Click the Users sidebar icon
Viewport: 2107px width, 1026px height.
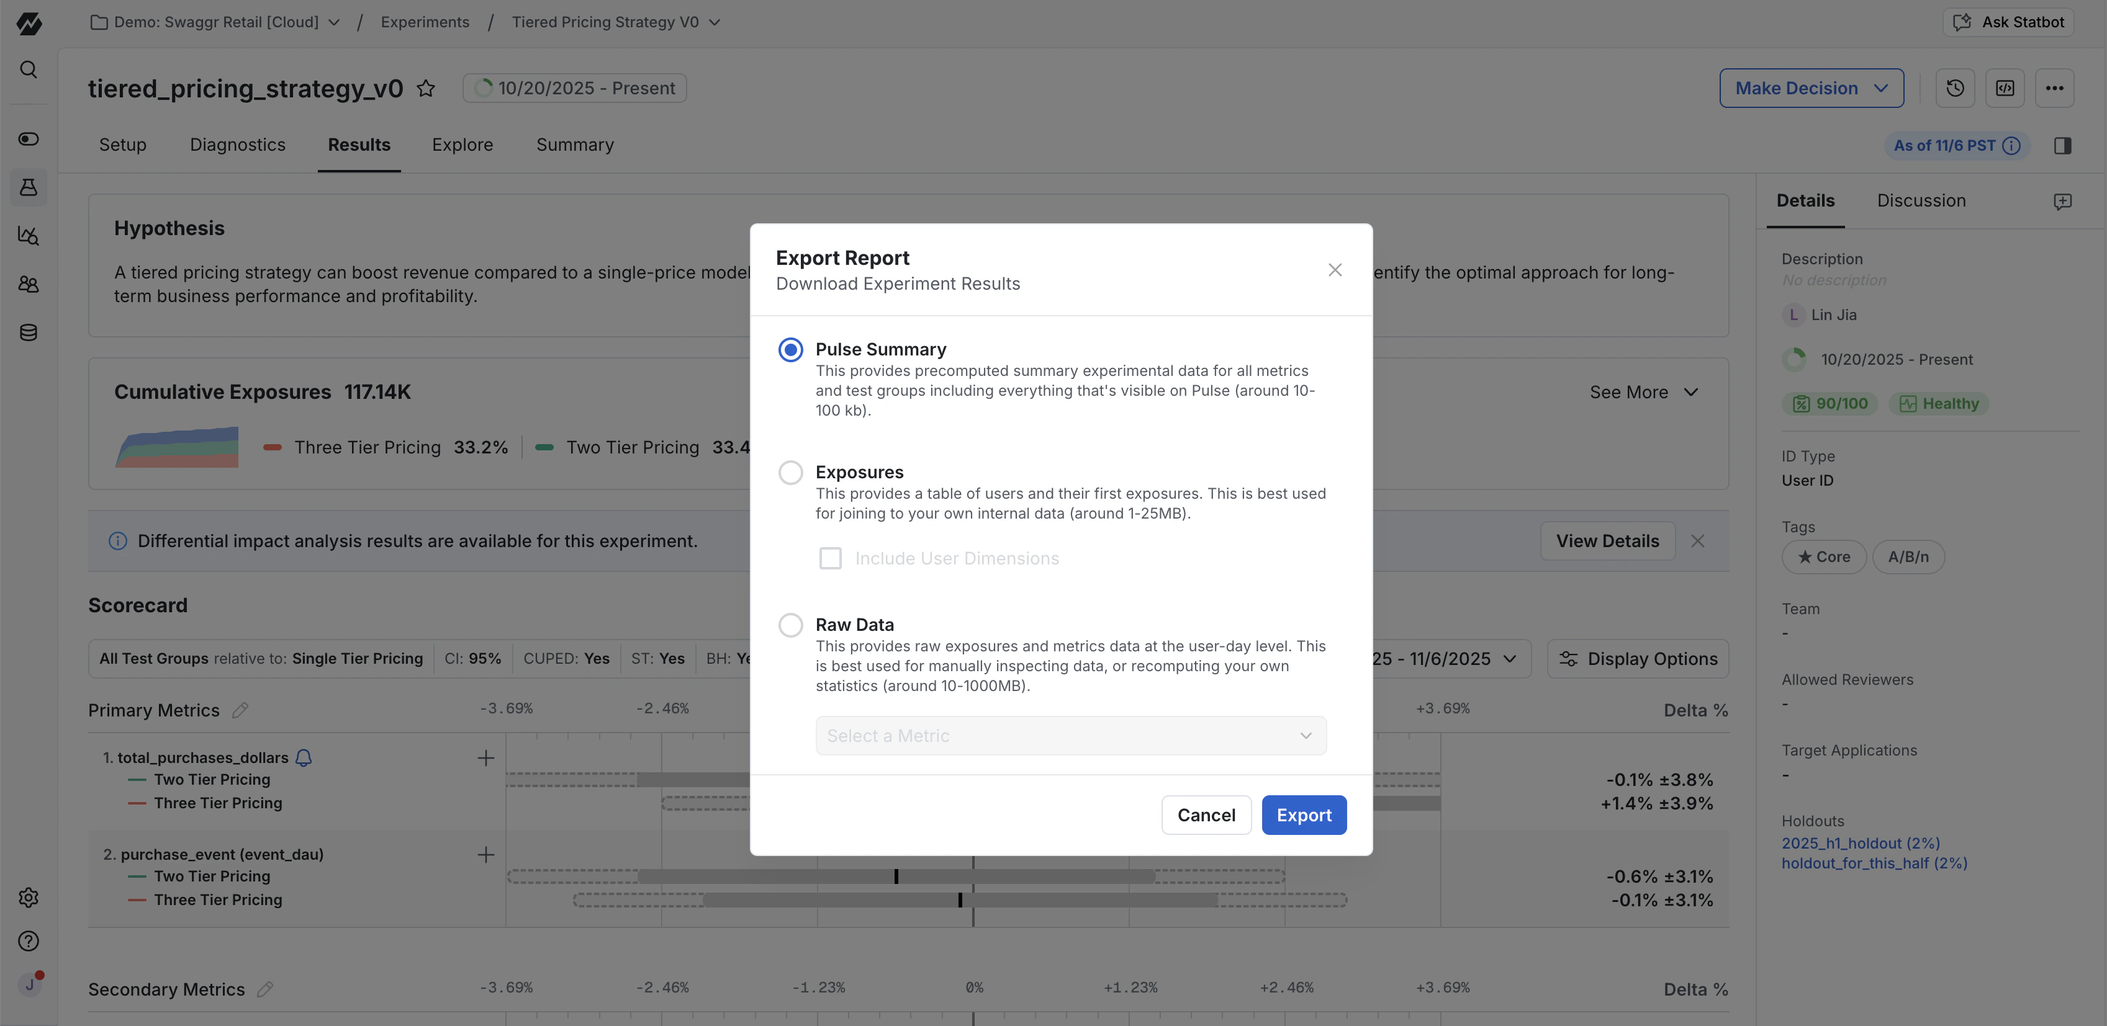coord(28,283)
